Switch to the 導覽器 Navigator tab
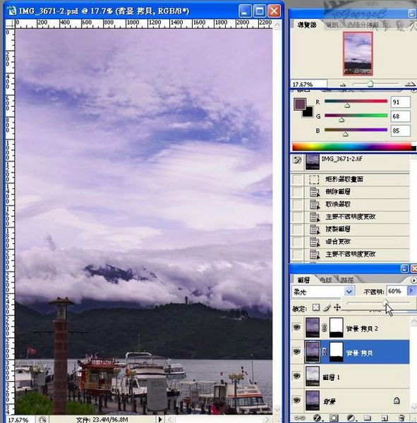This screenshot has height=423, width=417. click(307, 25)
